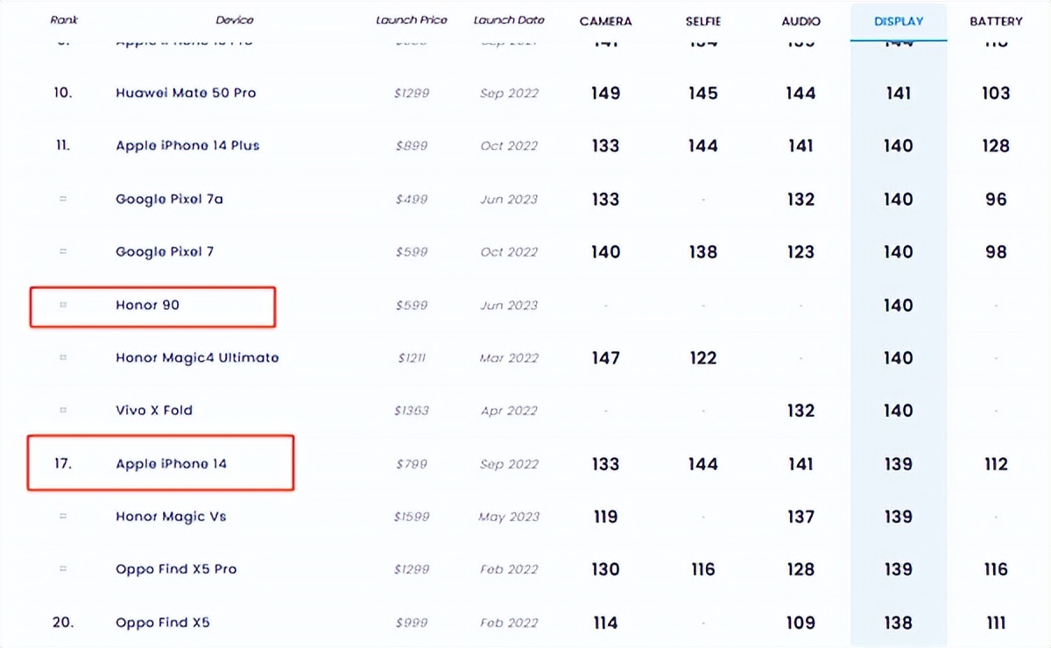Open the Huawei Mate 50 Pro entry
Screen dimensions: 1051x648
(186, 93)
